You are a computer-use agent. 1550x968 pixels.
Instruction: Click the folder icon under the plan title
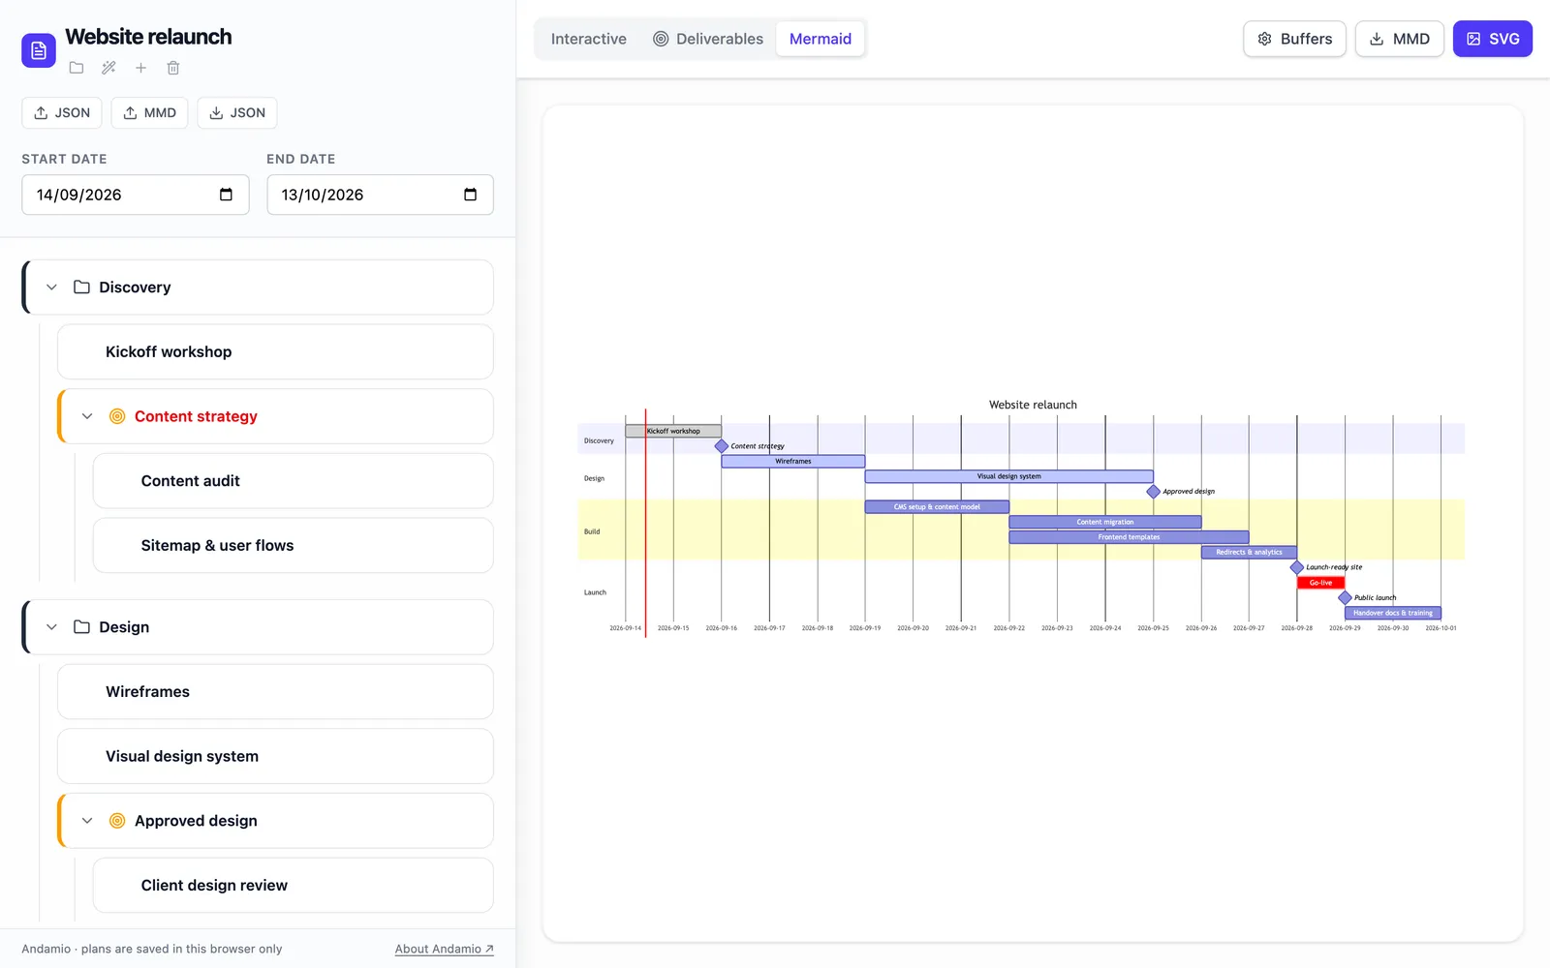coord(77,68)
